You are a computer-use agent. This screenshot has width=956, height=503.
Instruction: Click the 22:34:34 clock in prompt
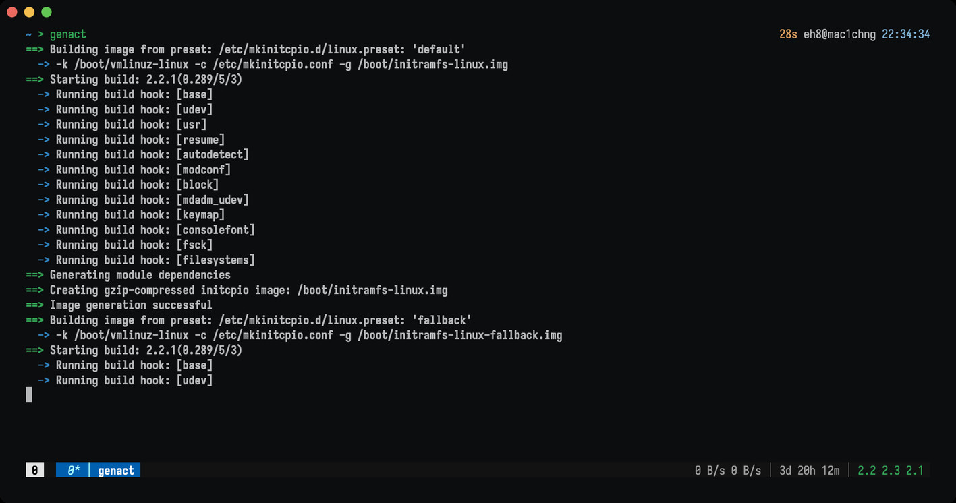click(x=905, y=34)
